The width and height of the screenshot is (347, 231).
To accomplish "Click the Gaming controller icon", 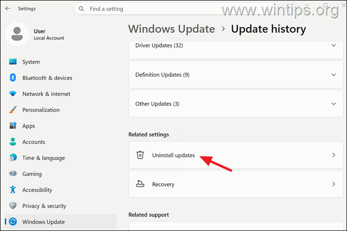I will pyautogui.click(x=13, y=174).
